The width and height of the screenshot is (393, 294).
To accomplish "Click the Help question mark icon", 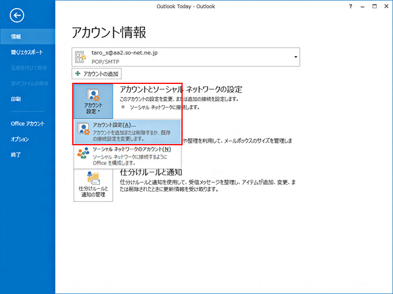I will pos(351,5).
